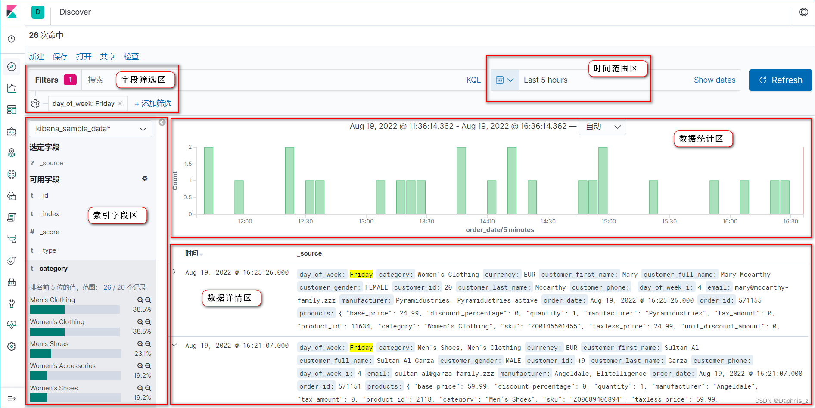Open the date quick menu calendar dropdown
The image size is (815, 408).
(x=505, y=80)
